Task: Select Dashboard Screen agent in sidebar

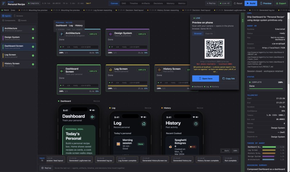Action: coord(18,47)
